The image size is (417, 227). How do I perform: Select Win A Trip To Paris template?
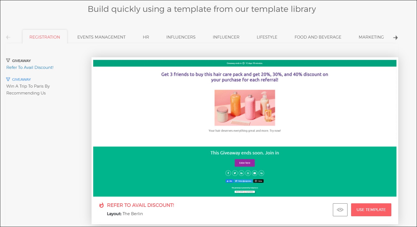pos(28,90)
